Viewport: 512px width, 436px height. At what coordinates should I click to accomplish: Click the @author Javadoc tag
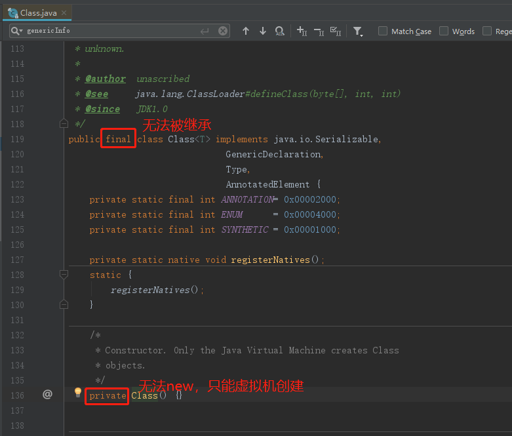(x=105, y=79)
